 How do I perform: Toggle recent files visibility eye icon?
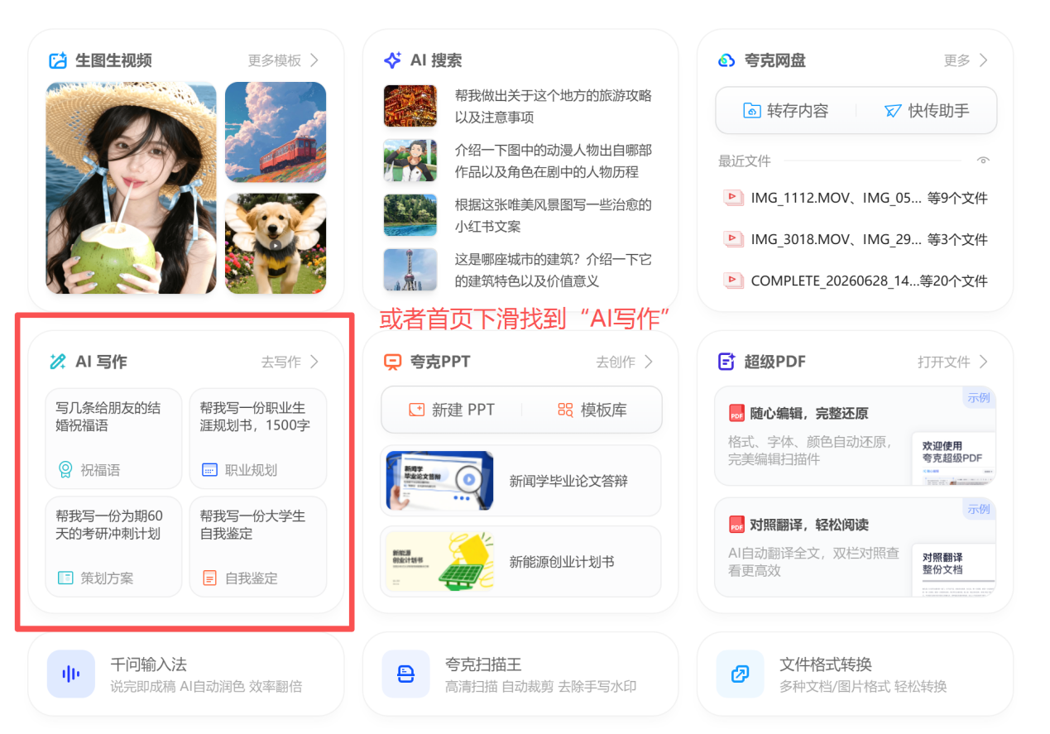pos(983,161)
